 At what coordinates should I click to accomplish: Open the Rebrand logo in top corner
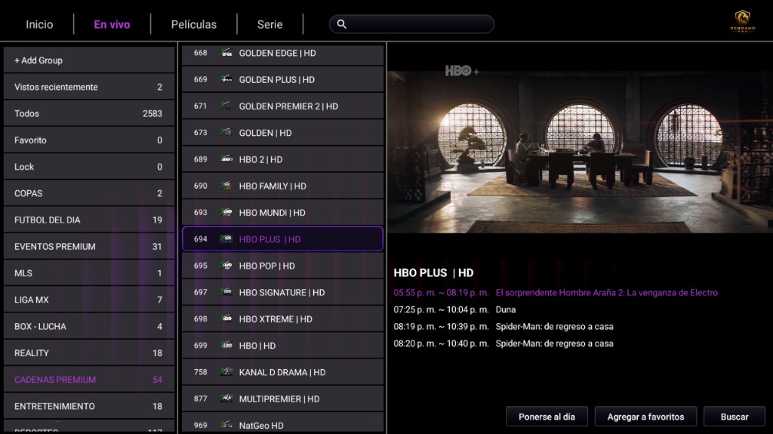click(x=743, y=21)
